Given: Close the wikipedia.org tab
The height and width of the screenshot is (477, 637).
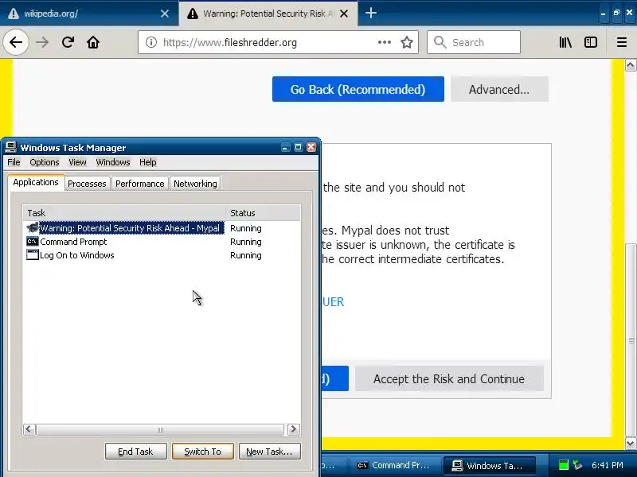Looking at the screenshot, I should point(165,14).
